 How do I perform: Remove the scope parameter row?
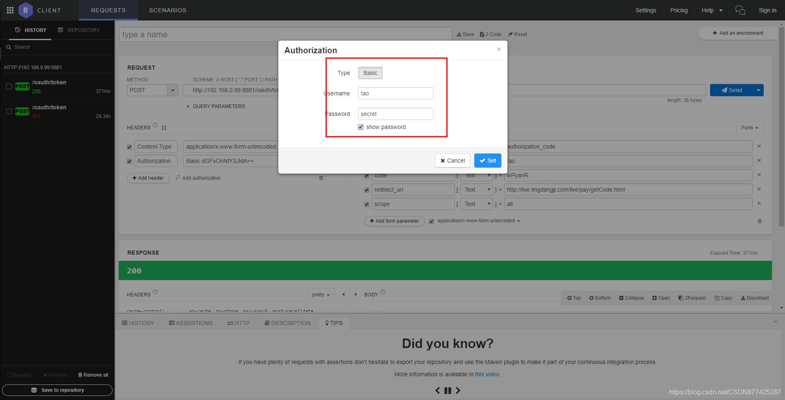pos(759,203)
